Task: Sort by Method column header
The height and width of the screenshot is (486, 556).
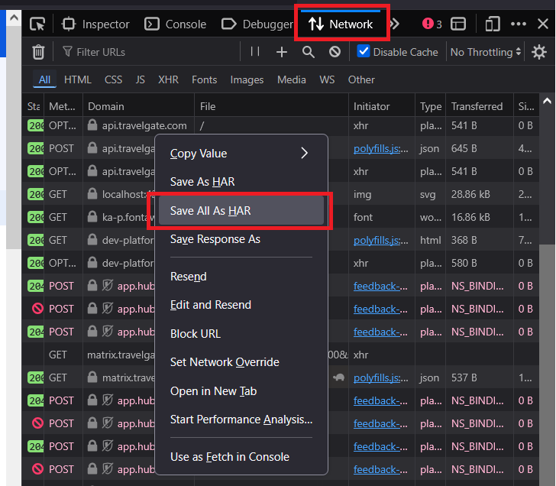Action: point(63,106)
